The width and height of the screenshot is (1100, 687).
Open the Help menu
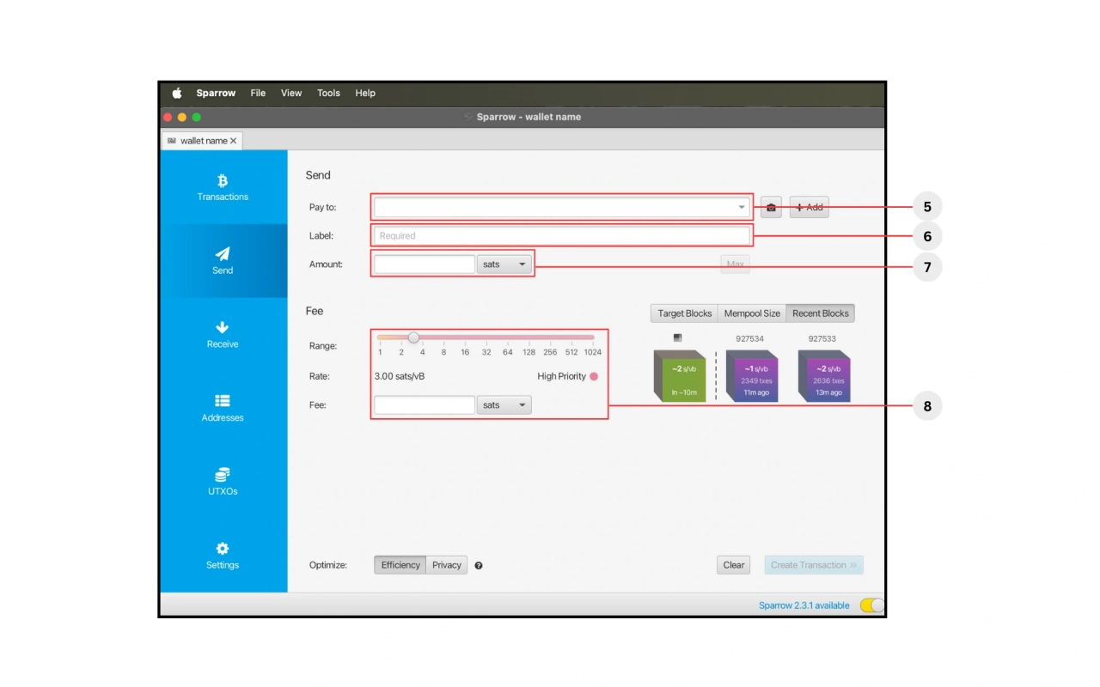click(365, 93)
